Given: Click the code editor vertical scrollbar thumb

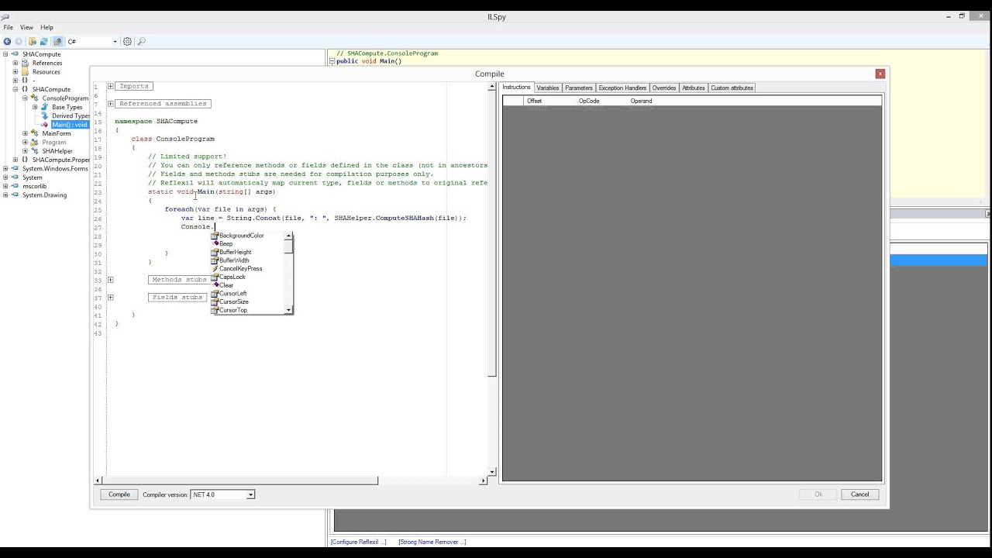Looking at the screenshot, I should [x=491, y=235].
